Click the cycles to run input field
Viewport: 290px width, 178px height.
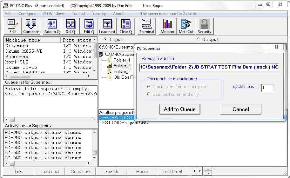267,88
